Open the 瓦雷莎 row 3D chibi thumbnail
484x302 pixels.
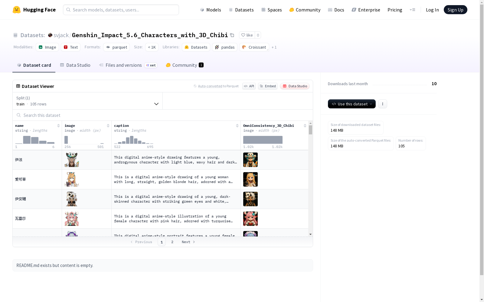[250, 219]
